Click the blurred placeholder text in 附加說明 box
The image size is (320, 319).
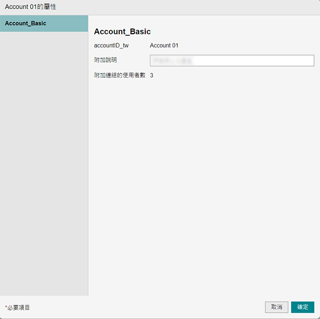coord(173,61)
